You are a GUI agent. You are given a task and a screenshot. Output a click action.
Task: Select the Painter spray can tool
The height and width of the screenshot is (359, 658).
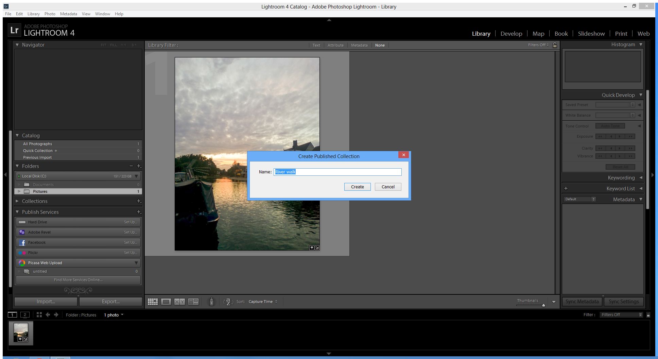(x=211, y=302)
